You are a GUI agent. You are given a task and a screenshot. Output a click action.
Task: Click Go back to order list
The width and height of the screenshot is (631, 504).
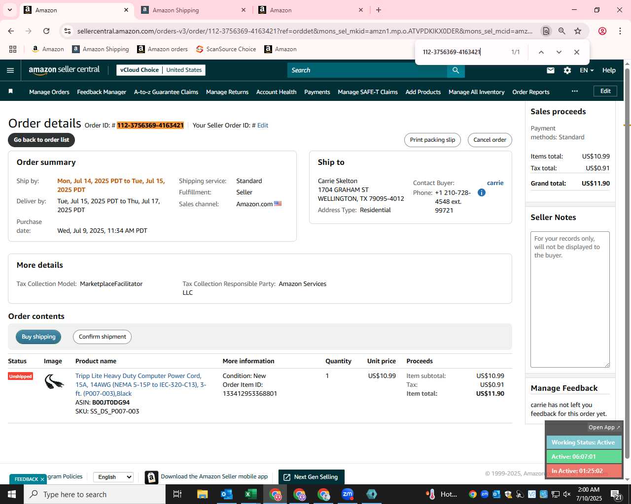coord(41,140)
